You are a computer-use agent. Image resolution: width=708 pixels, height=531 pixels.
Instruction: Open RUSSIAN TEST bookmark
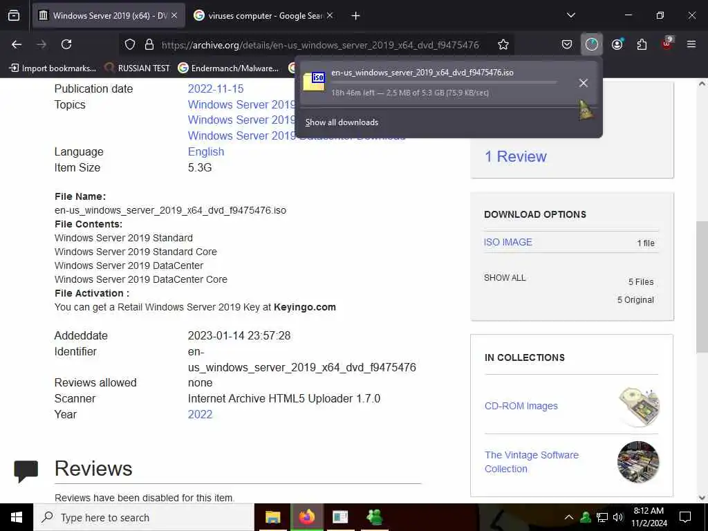[138, 68]
